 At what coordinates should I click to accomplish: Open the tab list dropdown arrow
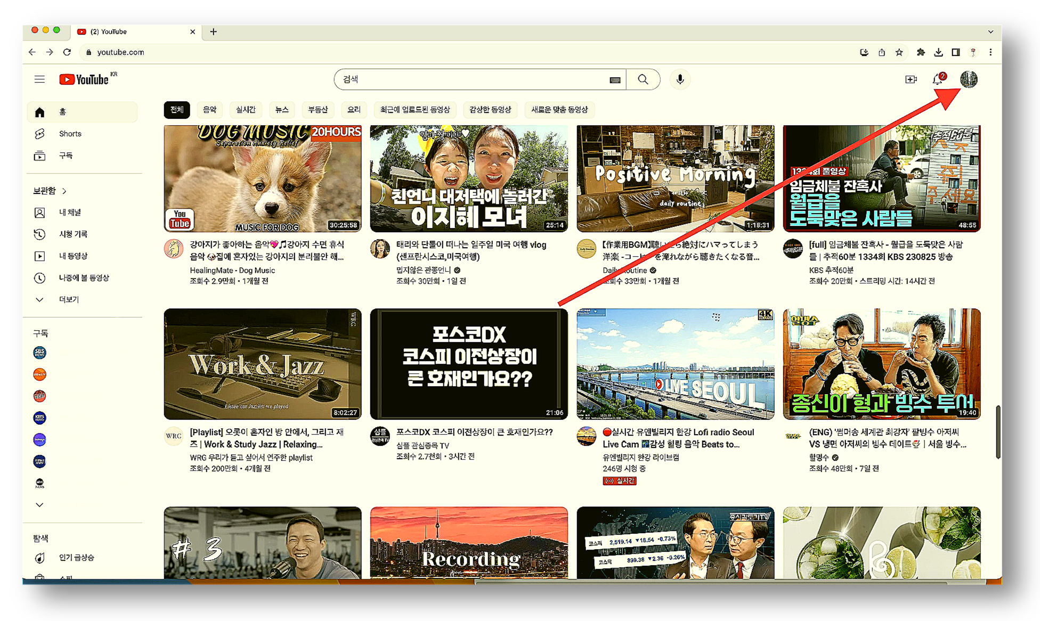[x=990, y=31]
